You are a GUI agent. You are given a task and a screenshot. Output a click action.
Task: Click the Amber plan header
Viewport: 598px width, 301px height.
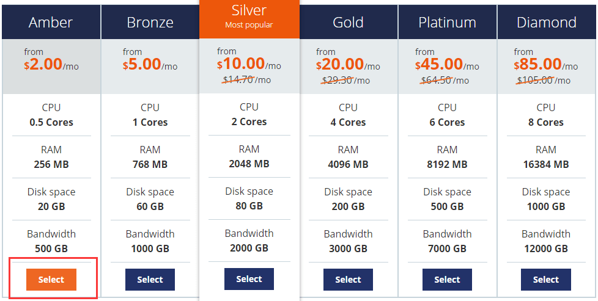[51, 23]
